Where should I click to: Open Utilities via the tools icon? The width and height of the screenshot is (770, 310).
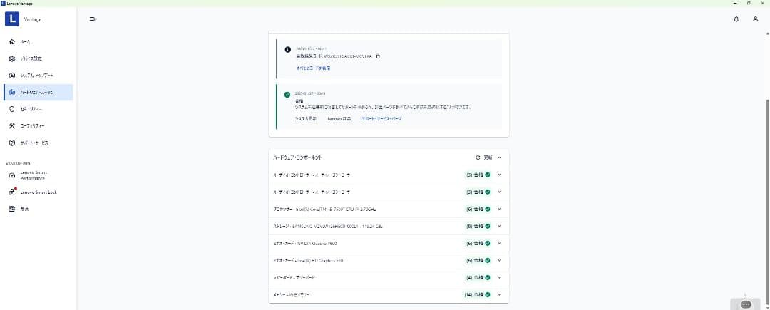pyautogui.click(x=12, y=126)
